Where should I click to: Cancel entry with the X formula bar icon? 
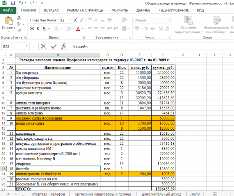43,46
